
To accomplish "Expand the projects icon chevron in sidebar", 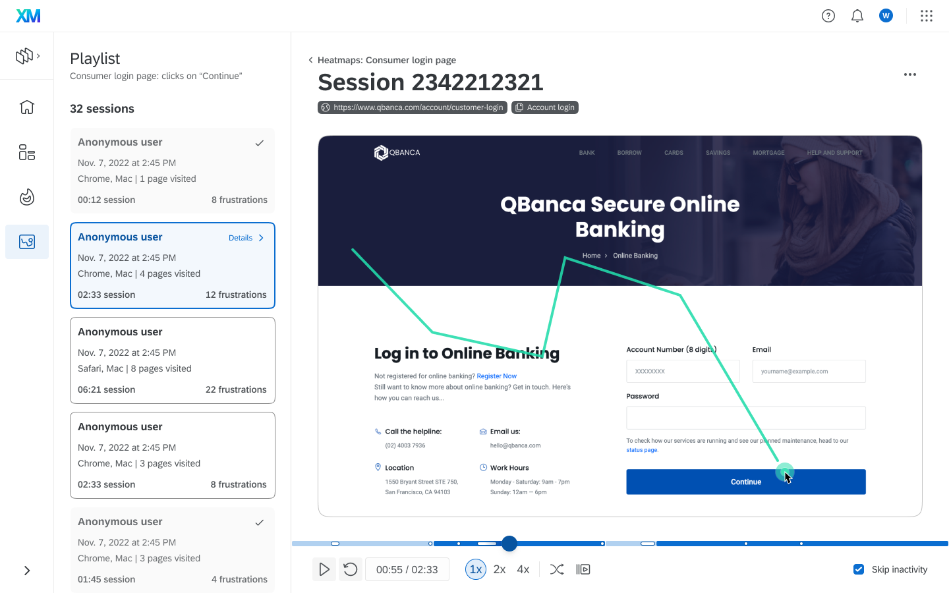I will 38,56.
